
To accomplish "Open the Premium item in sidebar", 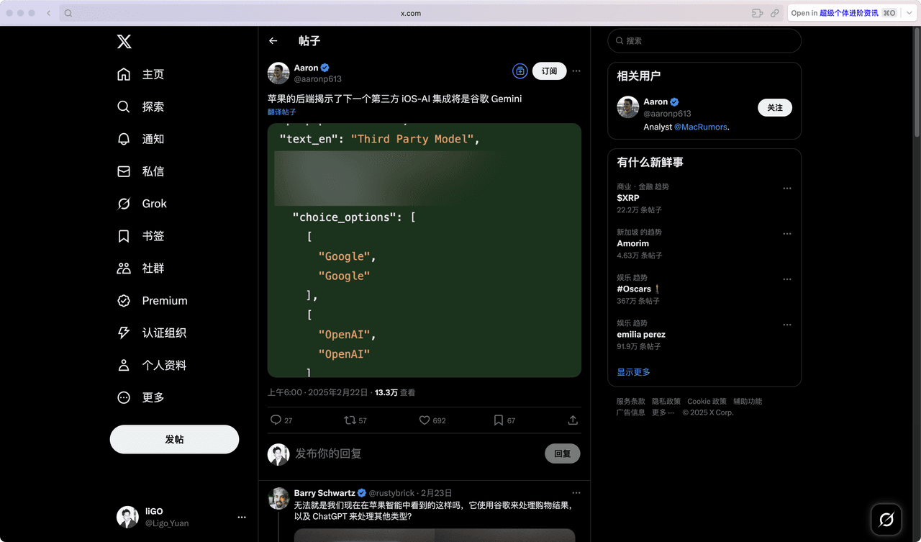I will [153, 301].
